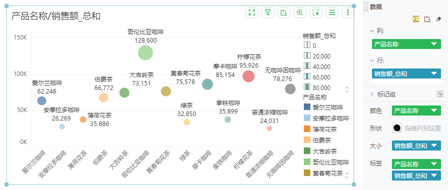Viewport: 448px width, 190px height.
Task: Activate the zoom-in magnifier tool
Action: coord(300,12)
